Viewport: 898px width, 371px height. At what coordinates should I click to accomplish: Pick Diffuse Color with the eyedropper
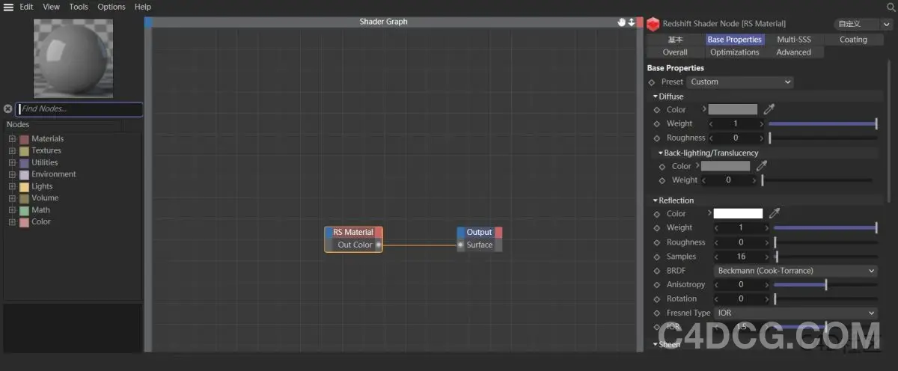tap(769, 109)
